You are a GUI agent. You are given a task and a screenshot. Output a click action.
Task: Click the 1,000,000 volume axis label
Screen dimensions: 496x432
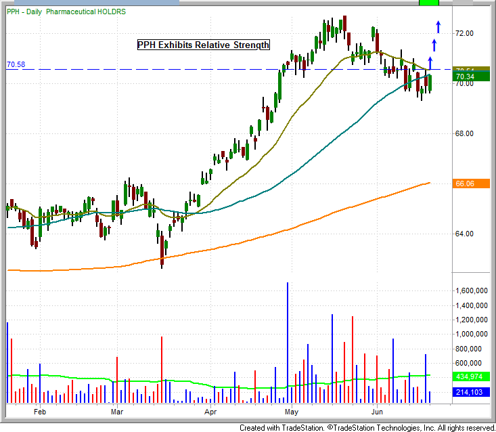tap(472, 334)
